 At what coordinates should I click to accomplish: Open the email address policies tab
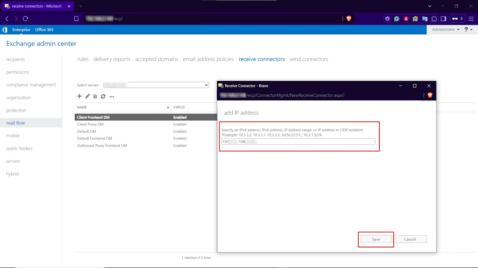tap(208, 59)
